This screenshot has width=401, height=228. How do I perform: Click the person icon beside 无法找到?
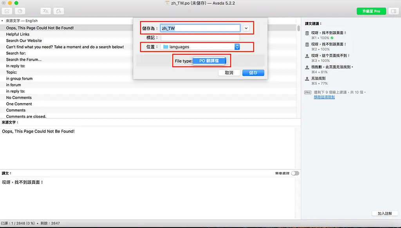pos(307,79)
